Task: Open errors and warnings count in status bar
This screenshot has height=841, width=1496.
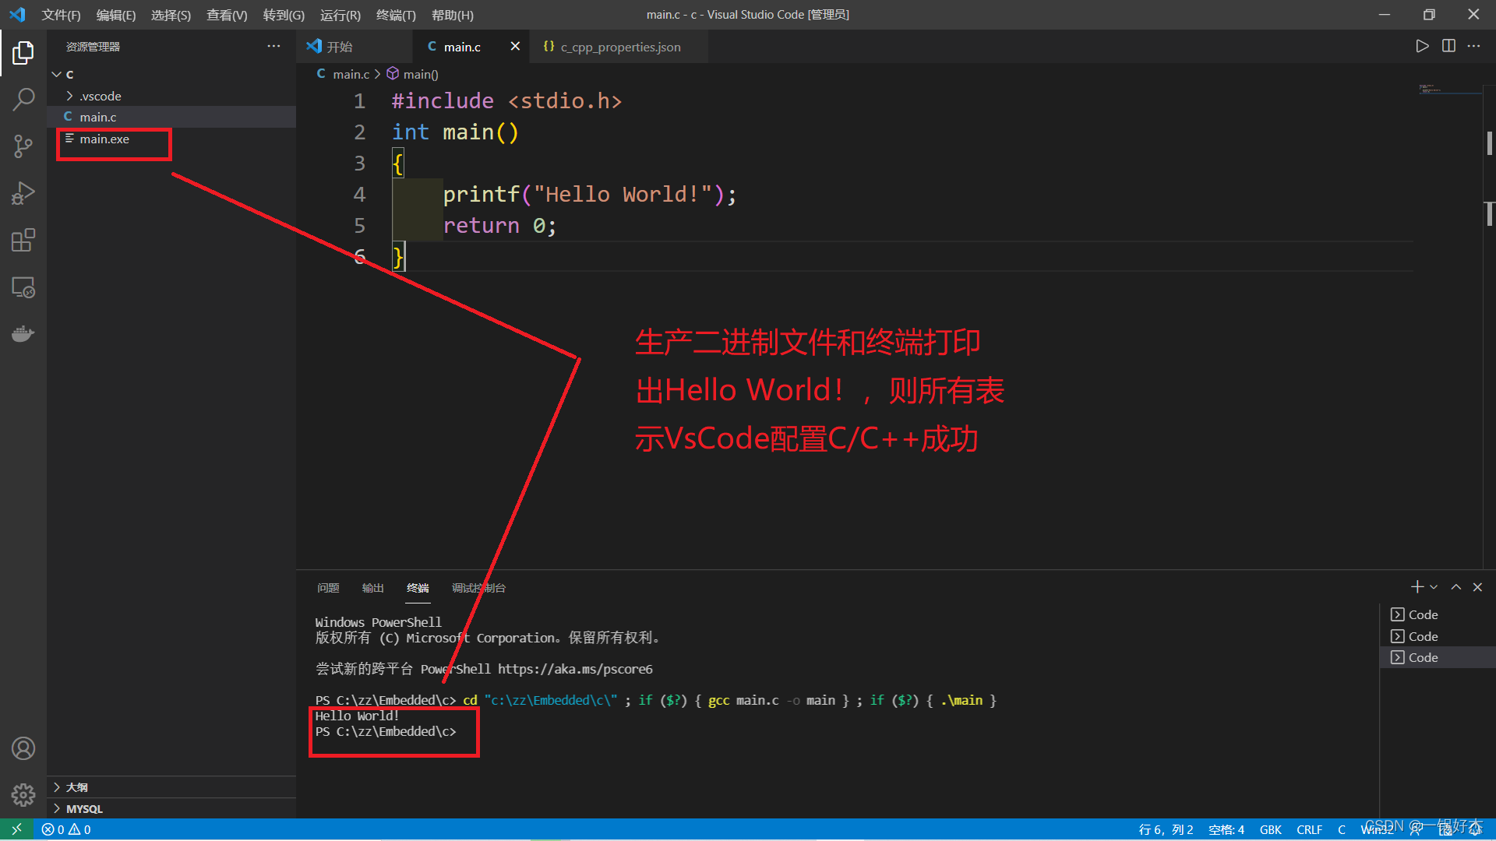Action: click(66, 829)
